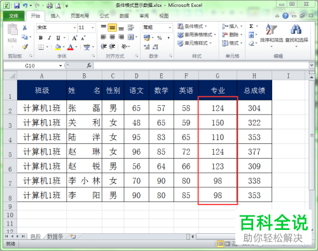Click the Increase Indent icon
The width and height of the screenshot is (318, 251).
(112, 47)
